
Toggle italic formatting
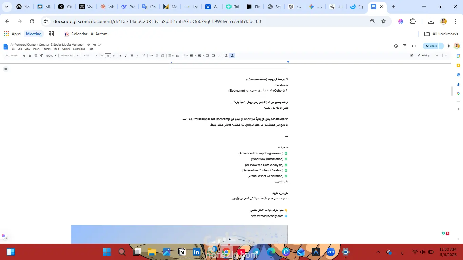(126, 56)
